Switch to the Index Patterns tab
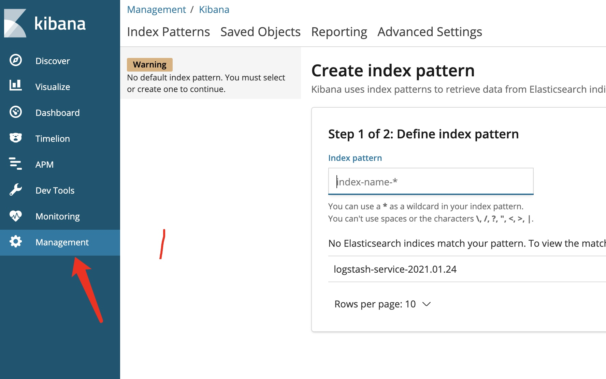Viewport: 606px width, 379px height. click(x=168, y=32)
